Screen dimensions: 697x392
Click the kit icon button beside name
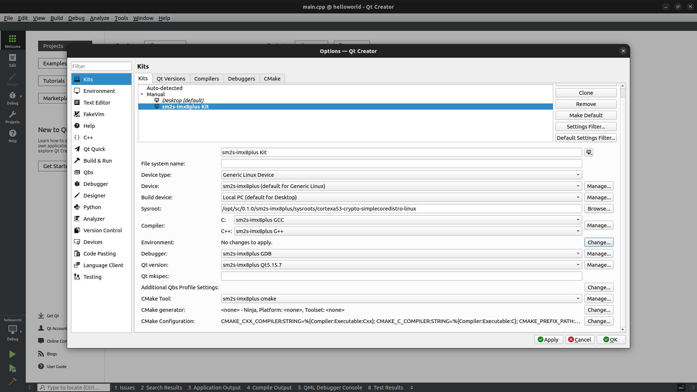(589, 152)
